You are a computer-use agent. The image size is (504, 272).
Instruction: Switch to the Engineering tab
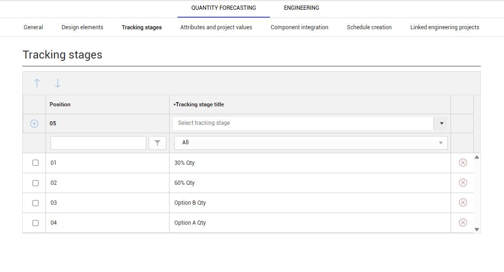click(301, 8)
